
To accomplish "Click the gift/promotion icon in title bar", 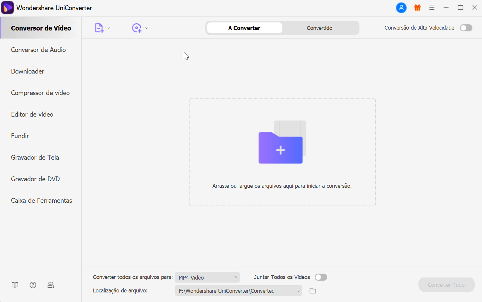I will click(417, 8).
